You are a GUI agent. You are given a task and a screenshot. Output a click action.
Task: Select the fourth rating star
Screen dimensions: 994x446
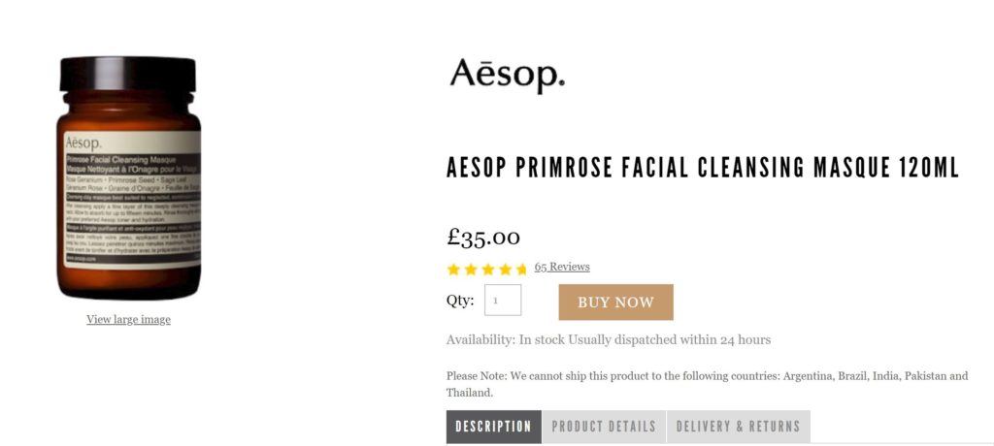tap(505, 269)
